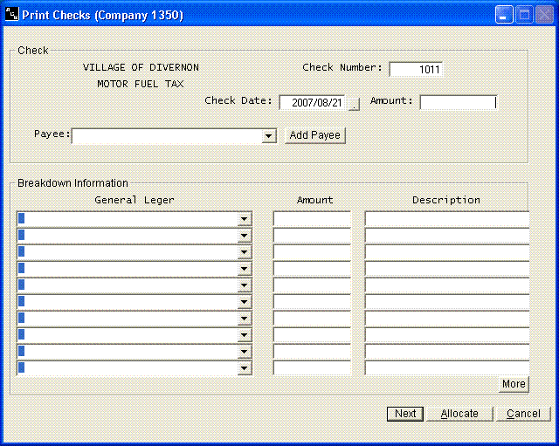
Task: Click into the check Amount field
Action: pos(458,102)
